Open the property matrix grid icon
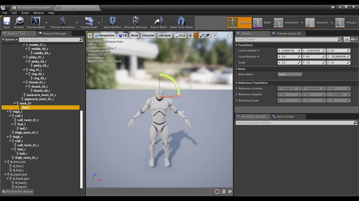Screen dimensions: 359x201 click(347, 39)
